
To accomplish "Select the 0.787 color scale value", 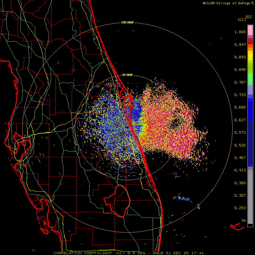I will click(240, 82).
